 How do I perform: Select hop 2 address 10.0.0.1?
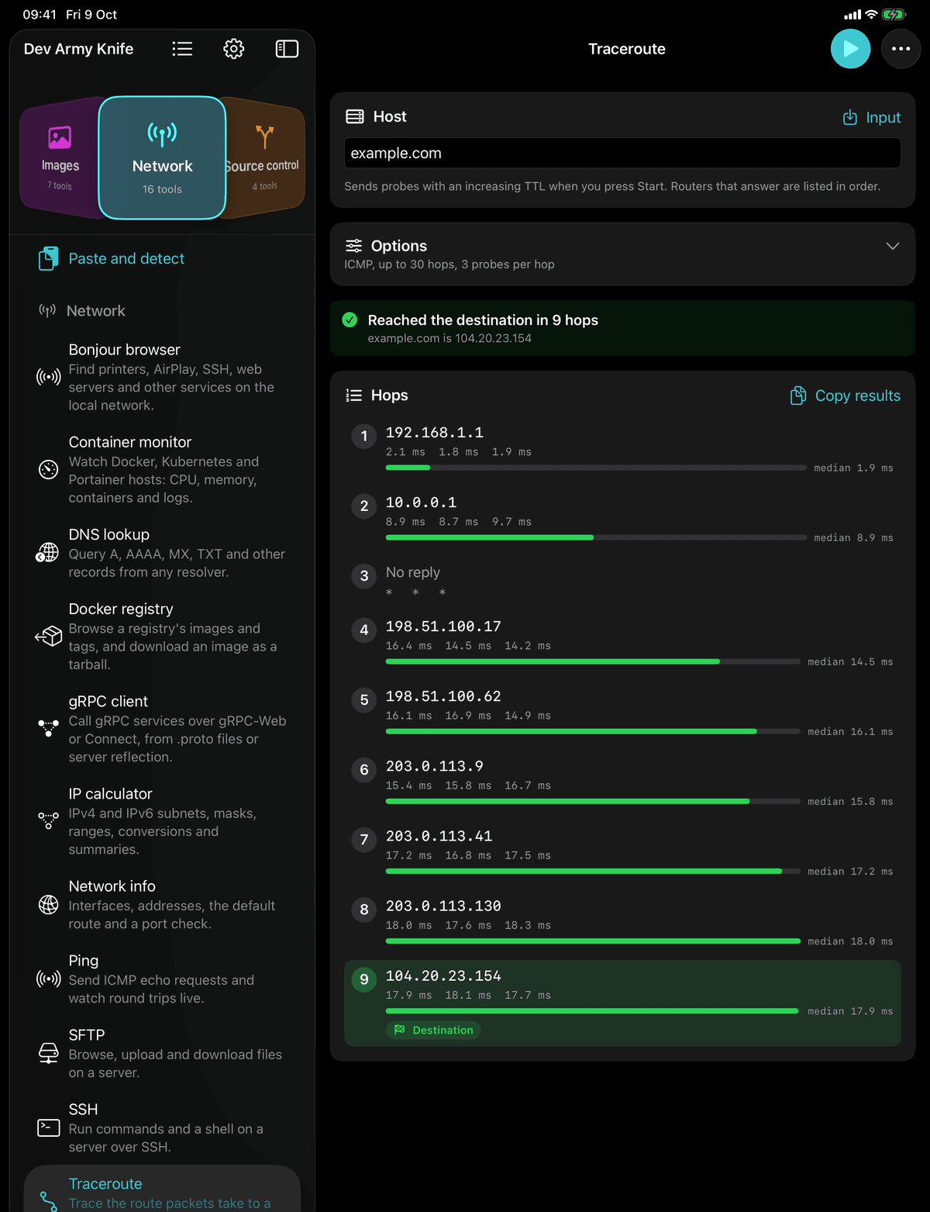(x=421, y=502)
